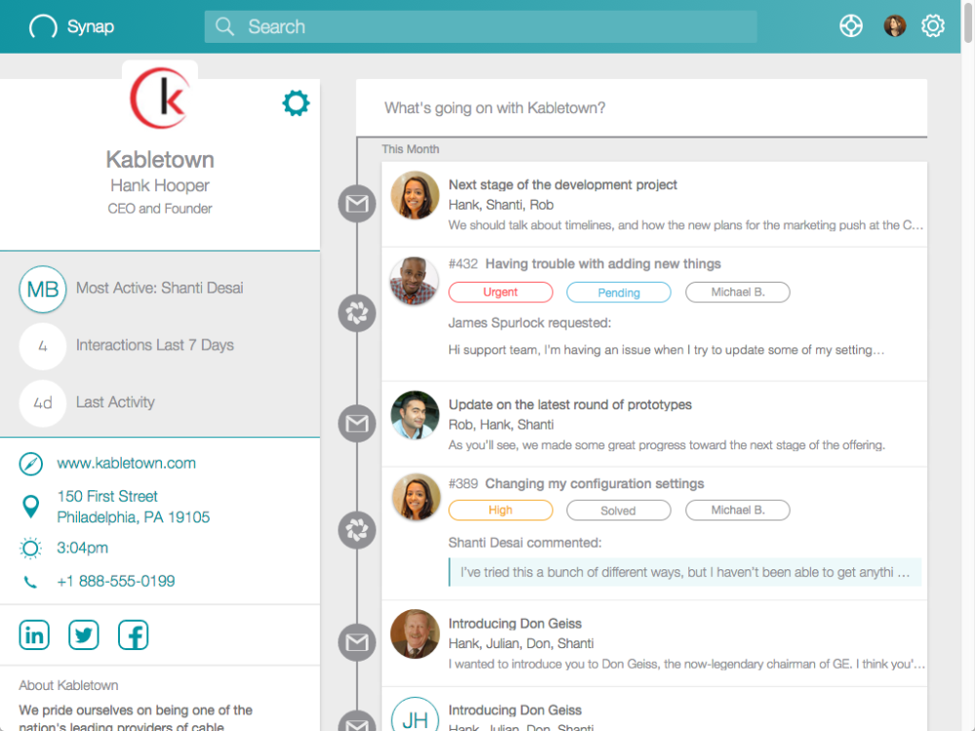Click the 'Hank Hooper' contact name
This screenshot has width=975, height=731.
click(160, 185)
